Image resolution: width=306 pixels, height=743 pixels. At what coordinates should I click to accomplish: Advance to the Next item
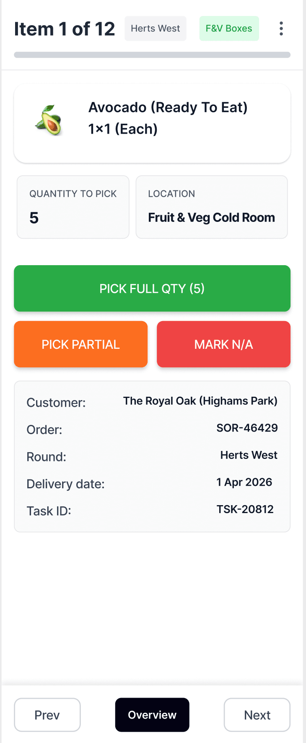(x=257, y=715)
